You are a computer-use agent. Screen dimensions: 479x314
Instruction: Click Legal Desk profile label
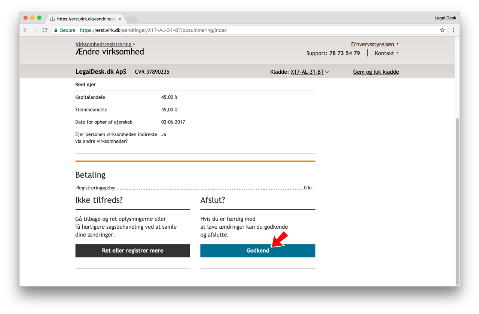point(445,18)
